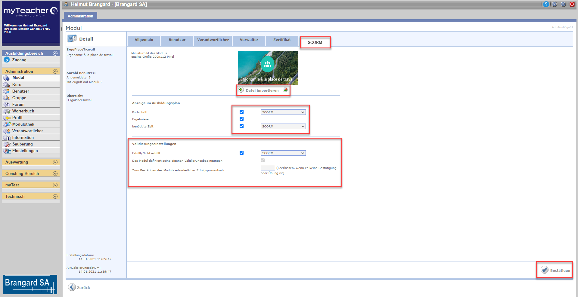Uncheck the Erfüllt/Nicht erfüllt checkbox

click(241, 153)
